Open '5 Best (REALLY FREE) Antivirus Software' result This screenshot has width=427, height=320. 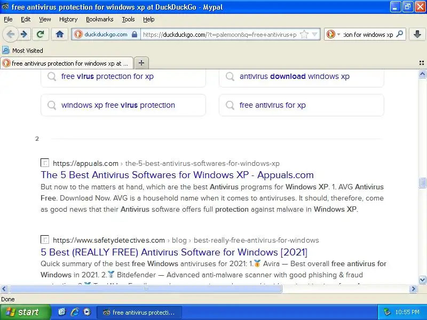174,252
